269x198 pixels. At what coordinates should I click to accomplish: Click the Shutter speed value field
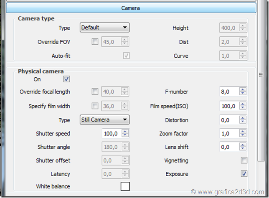(111, 134)
